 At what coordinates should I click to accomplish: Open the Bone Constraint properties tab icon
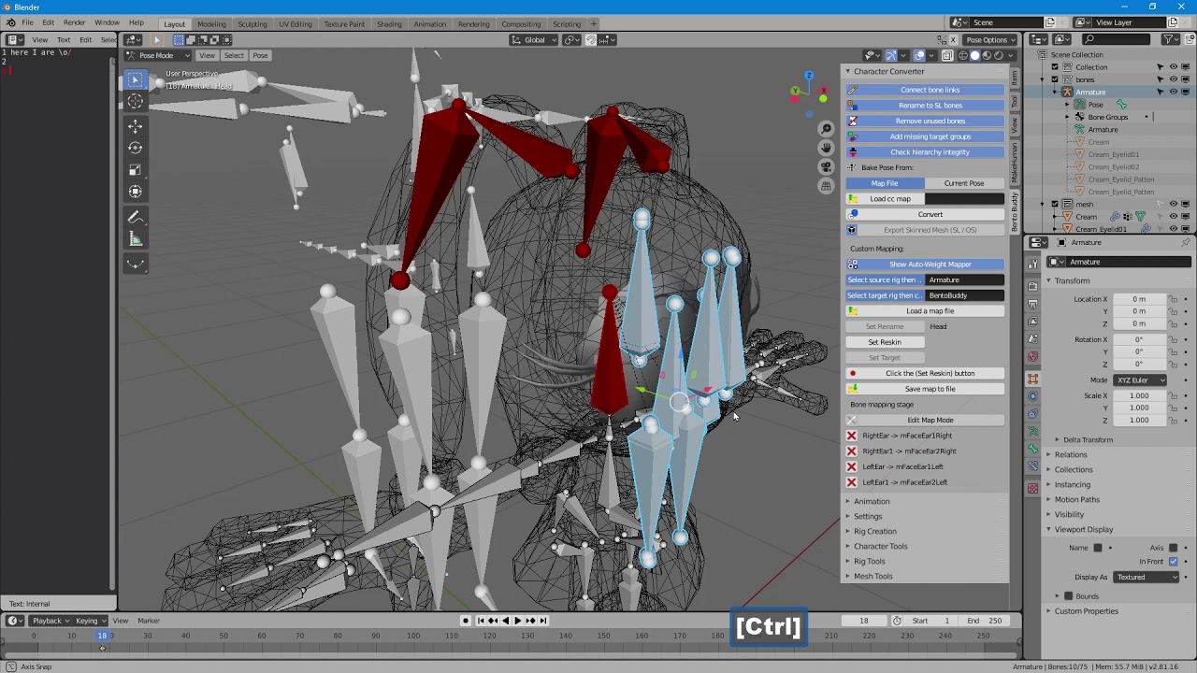[x=1033, y=466]
